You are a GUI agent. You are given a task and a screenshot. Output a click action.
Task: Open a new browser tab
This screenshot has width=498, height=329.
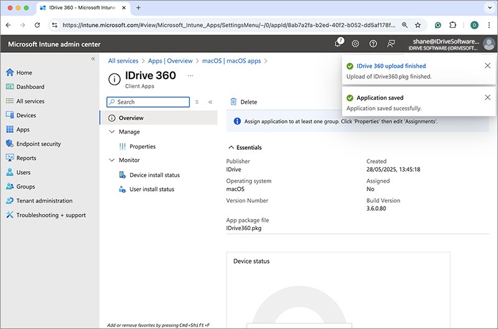pyautogui.click(x=138, y=7)
